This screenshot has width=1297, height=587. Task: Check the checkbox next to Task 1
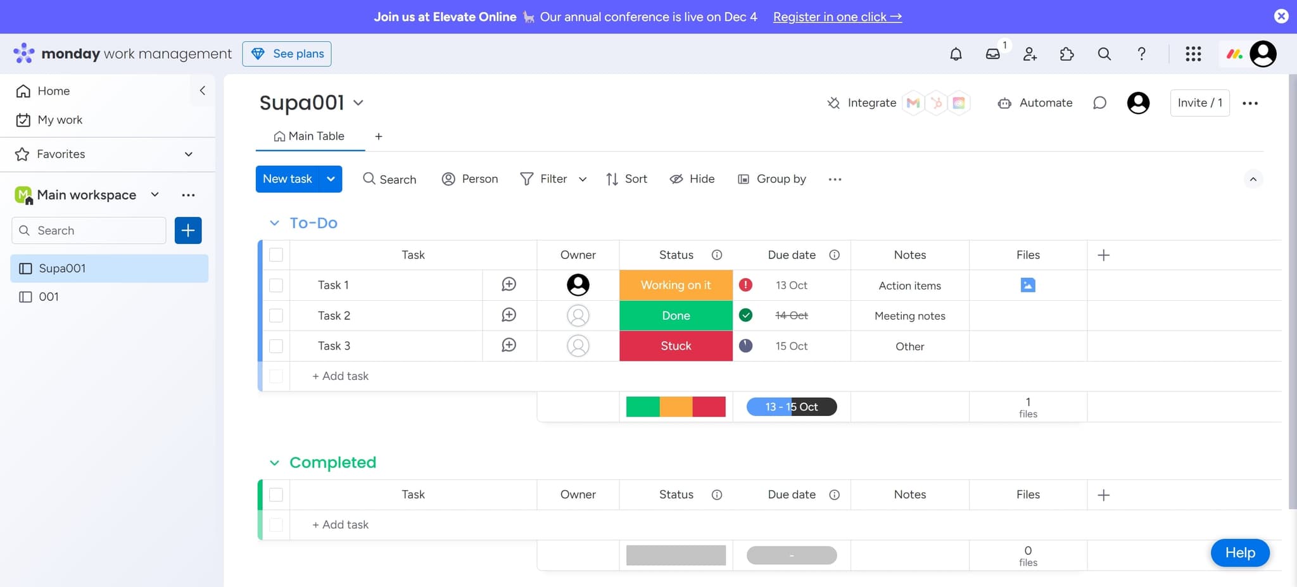(277, 285)
